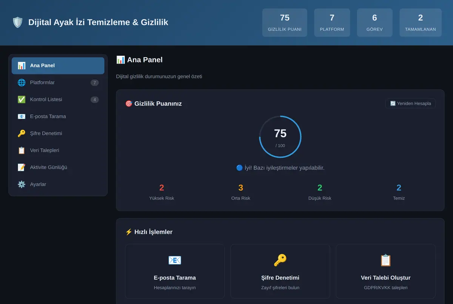Click the Kontrol Listesi badge showing 4
The height and width of the screenshot is (304, 453).
[95, 100]
